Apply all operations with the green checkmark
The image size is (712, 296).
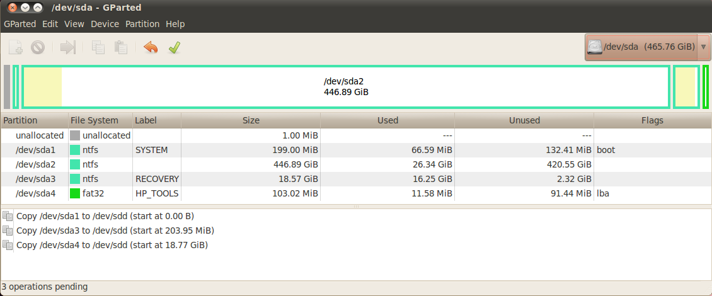174,47
